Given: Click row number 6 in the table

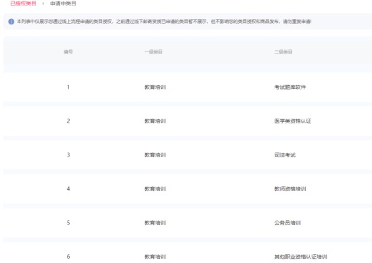Looking at the screenshot, I should pyautogui.click(x=68, y=257).
